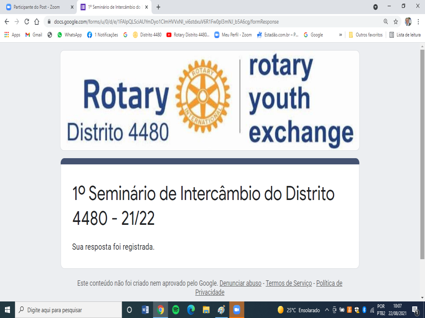
Task: Open the Outros favoritos bookmarks folder
Action: pos(365,35)
